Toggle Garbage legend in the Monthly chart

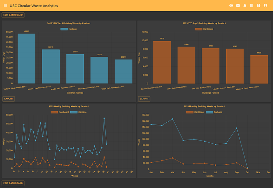pos(214,112)
